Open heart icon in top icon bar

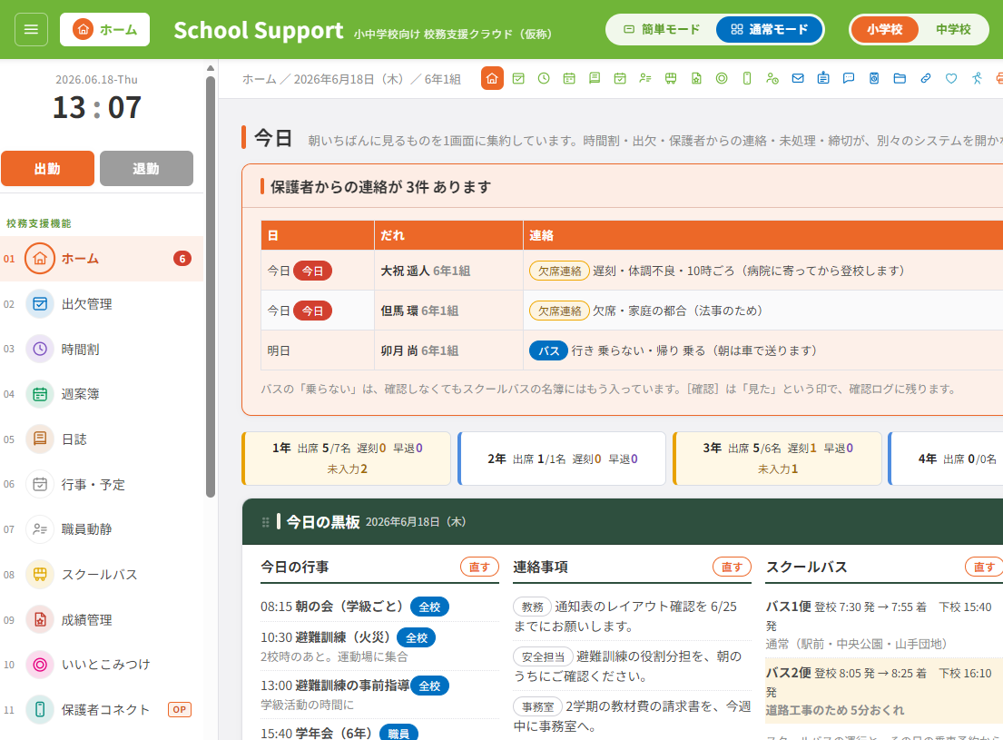951,78
